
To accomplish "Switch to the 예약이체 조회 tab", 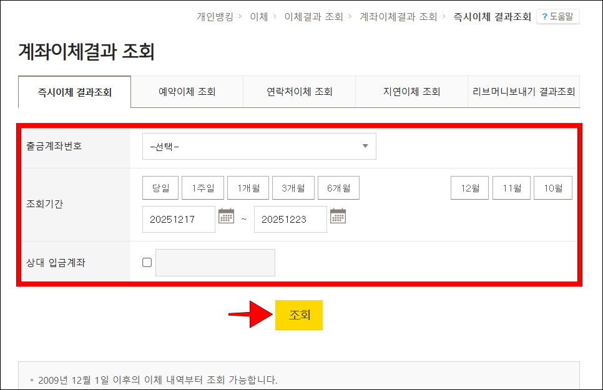I will pyautogui.click(x=186, y=91).
